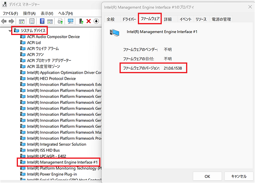Toggle the action pane toolbar icon
This screenshot has height=183, width=255.
(50, 21)
